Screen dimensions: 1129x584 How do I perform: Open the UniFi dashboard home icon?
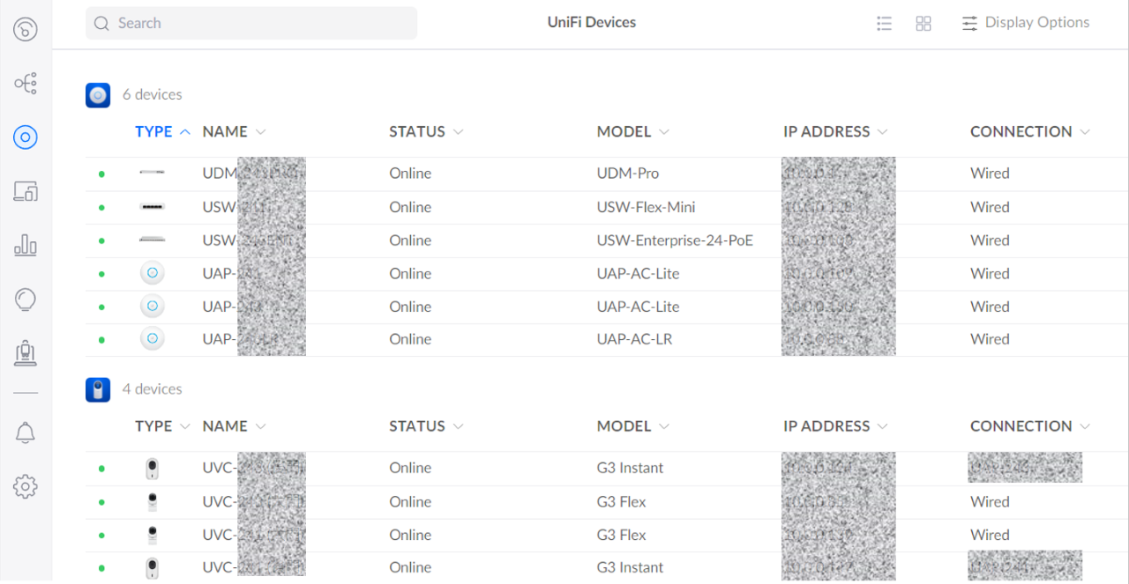click(26, 30)
